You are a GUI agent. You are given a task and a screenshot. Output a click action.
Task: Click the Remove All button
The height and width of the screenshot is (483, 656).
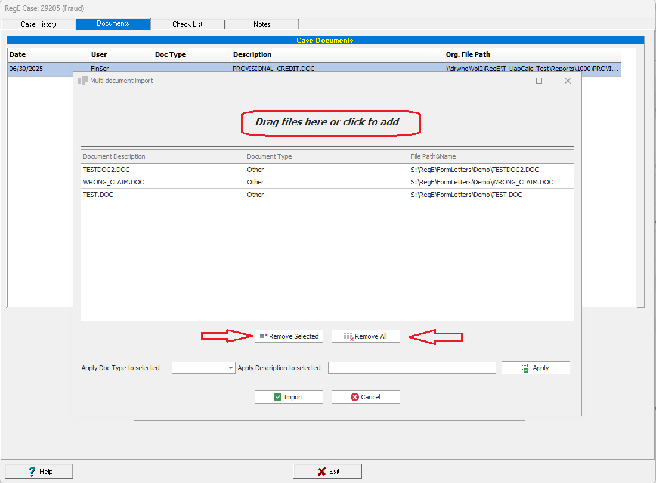pyautogui.click(x=366, y=336)
